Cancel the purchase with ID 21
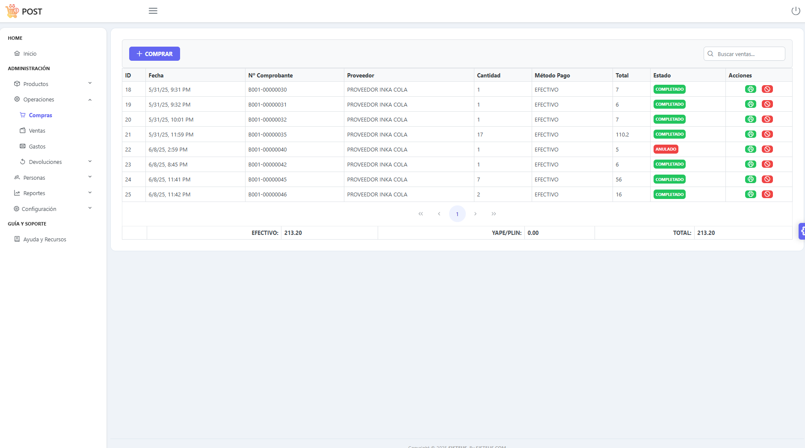 click(x=767, y=134)
